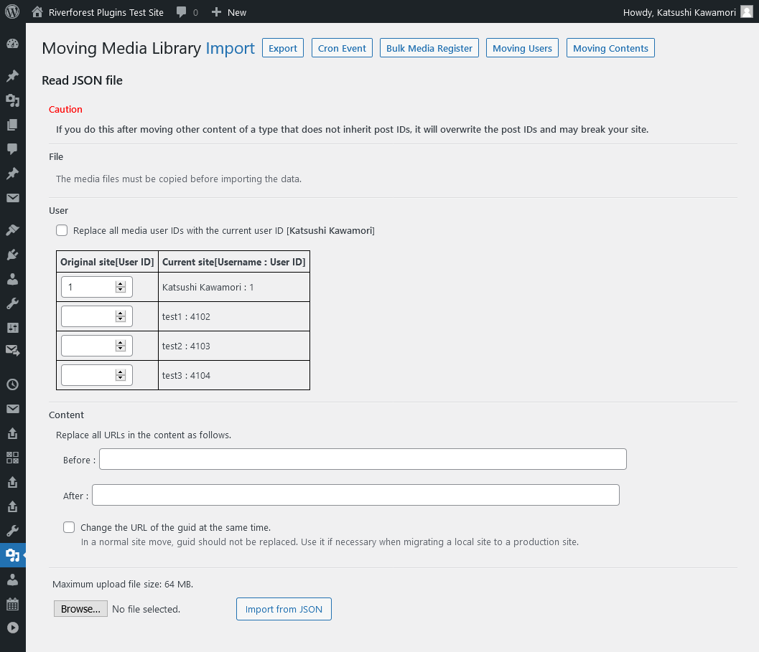Increase original user ID for test2 row
Screen dimensions: 759x652
tap(121, 343)
